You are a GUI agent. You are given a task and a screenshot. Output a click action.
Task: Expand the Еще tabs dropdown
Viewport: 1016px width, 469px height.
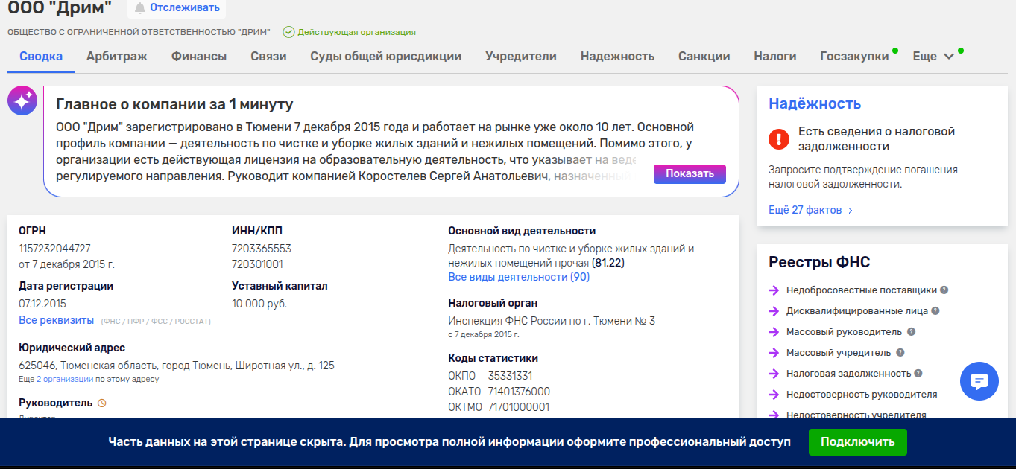click(x=933, y=56)
